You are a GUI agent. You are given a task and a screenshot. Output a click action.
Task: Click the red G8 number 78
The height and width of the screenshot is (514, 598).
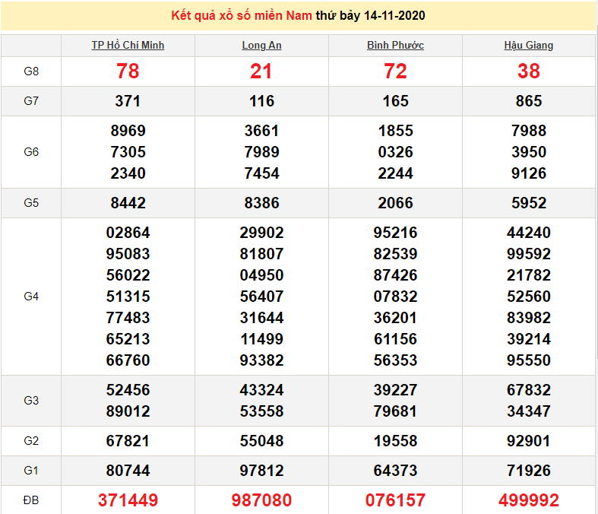pos(128,71)
